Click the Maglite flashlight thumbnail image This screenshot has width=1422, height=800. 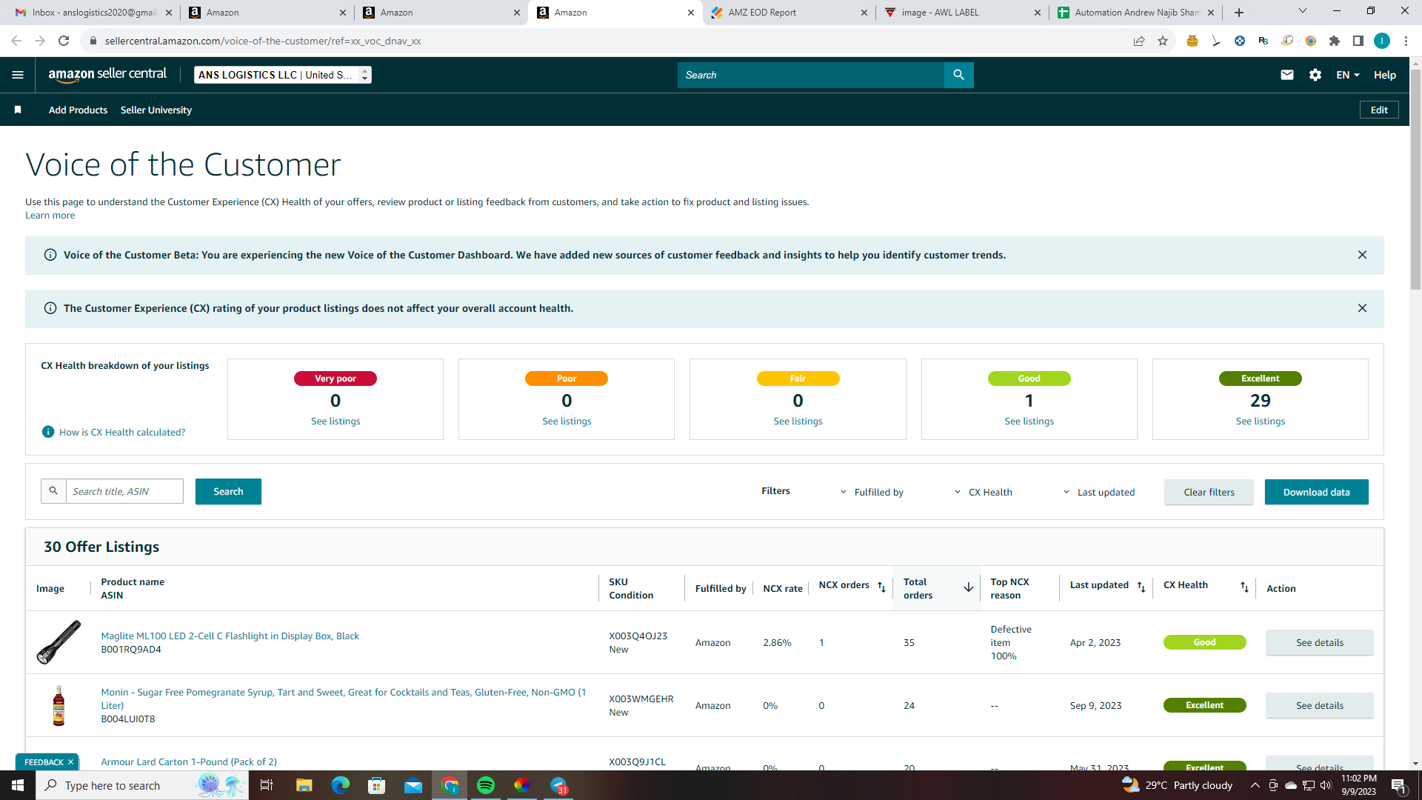point(59,641)
